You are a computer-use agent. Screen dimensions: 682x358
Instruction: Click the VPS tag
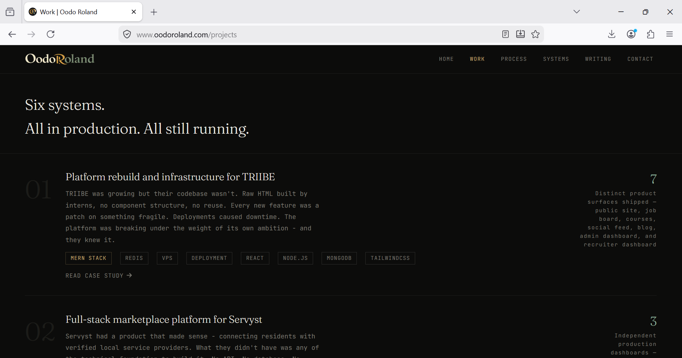167,258
